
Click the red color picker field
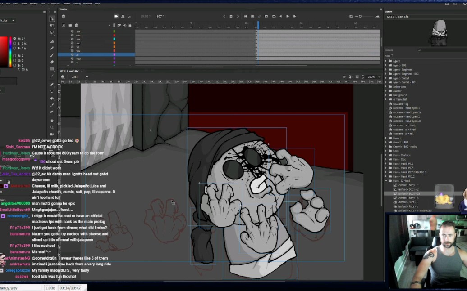point(4,52)
